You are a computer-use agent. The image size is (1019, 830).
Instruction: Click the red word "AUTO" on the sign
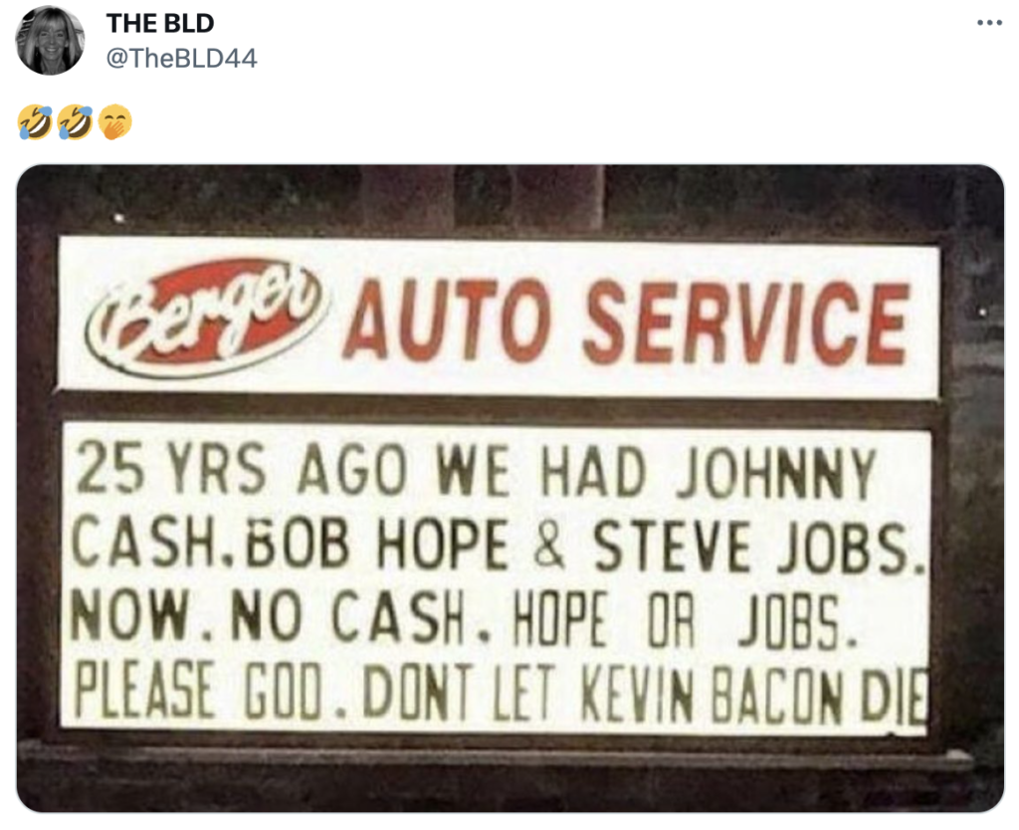click(x=447, y=320)
